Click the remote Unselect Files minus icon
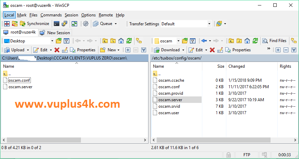299x159 pixels. point(286,50)
